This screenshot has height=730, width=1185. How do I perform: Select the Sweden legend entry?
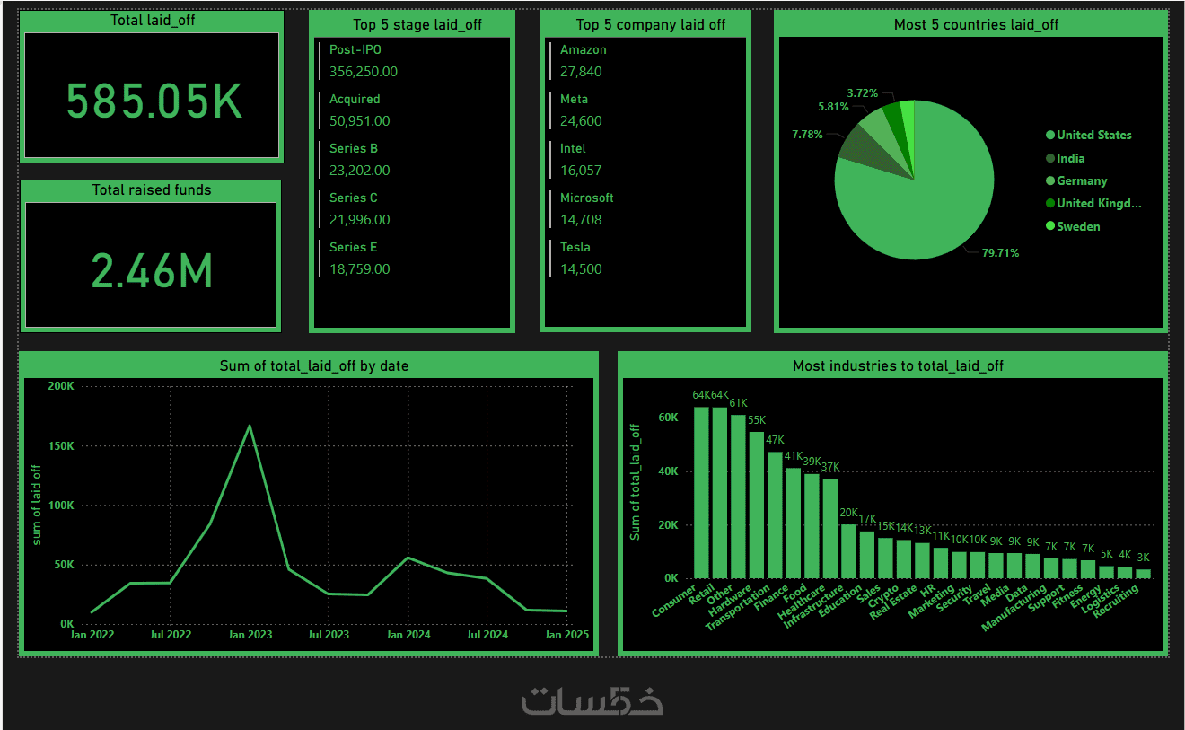pos(1073,227)
